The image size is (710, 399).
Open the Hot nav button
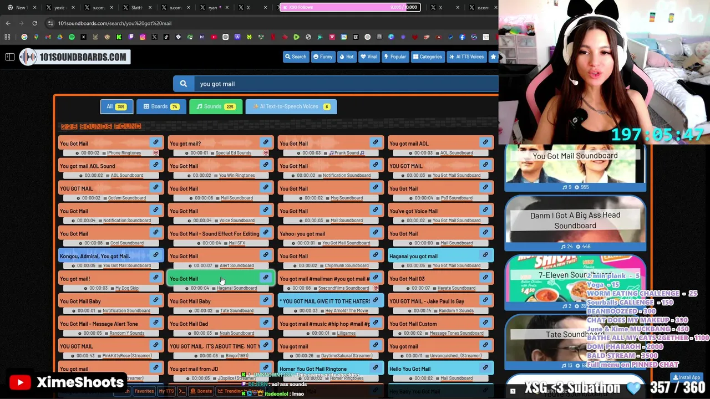click(347, 57)
